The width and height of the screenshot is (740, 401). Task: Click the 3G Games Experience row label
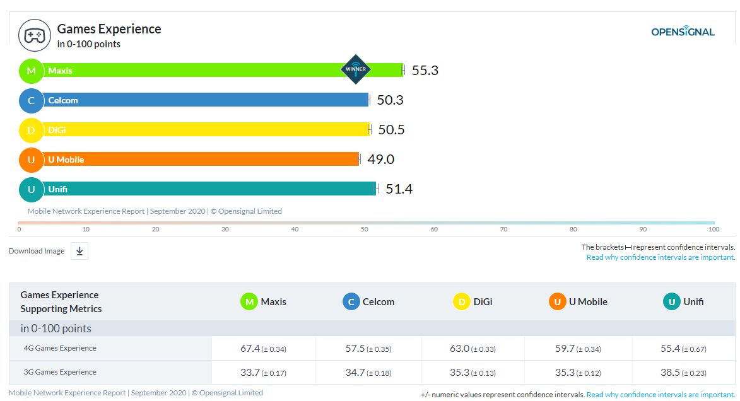[x=59, y=372]
